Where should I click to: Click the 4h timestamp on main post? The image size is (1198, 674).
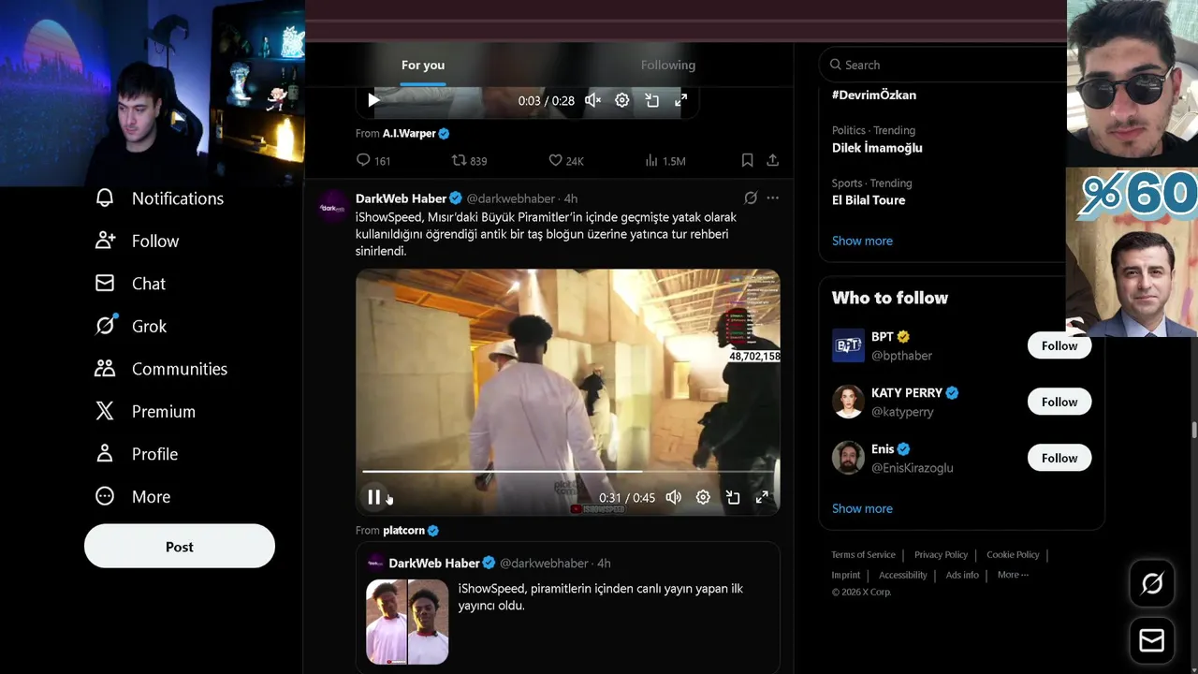point(571,198)
